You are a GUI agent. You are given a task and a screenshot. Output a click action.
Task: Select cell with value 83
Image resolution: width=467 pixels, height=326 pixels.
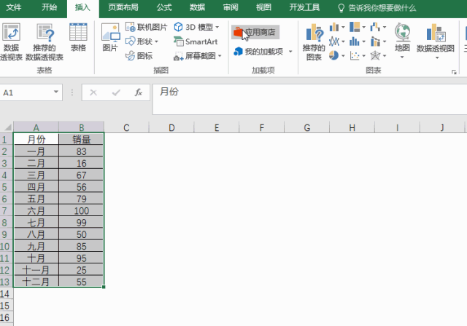pyautogui.click(x=81, y=151)
